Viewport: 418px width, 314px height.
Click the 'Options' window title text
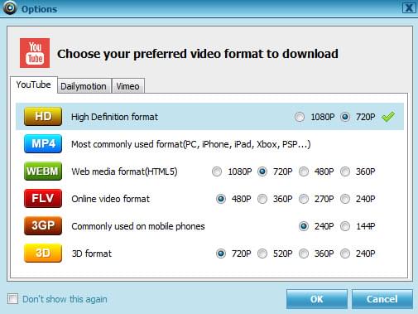[x=39, y=9]
